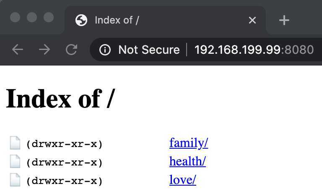Click the file icon beside family/
This screenshot has width=322, height=189.
pyautogui.click(x=15, y=143)
